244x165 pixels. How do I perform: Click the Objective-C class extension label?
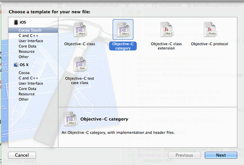166,46
